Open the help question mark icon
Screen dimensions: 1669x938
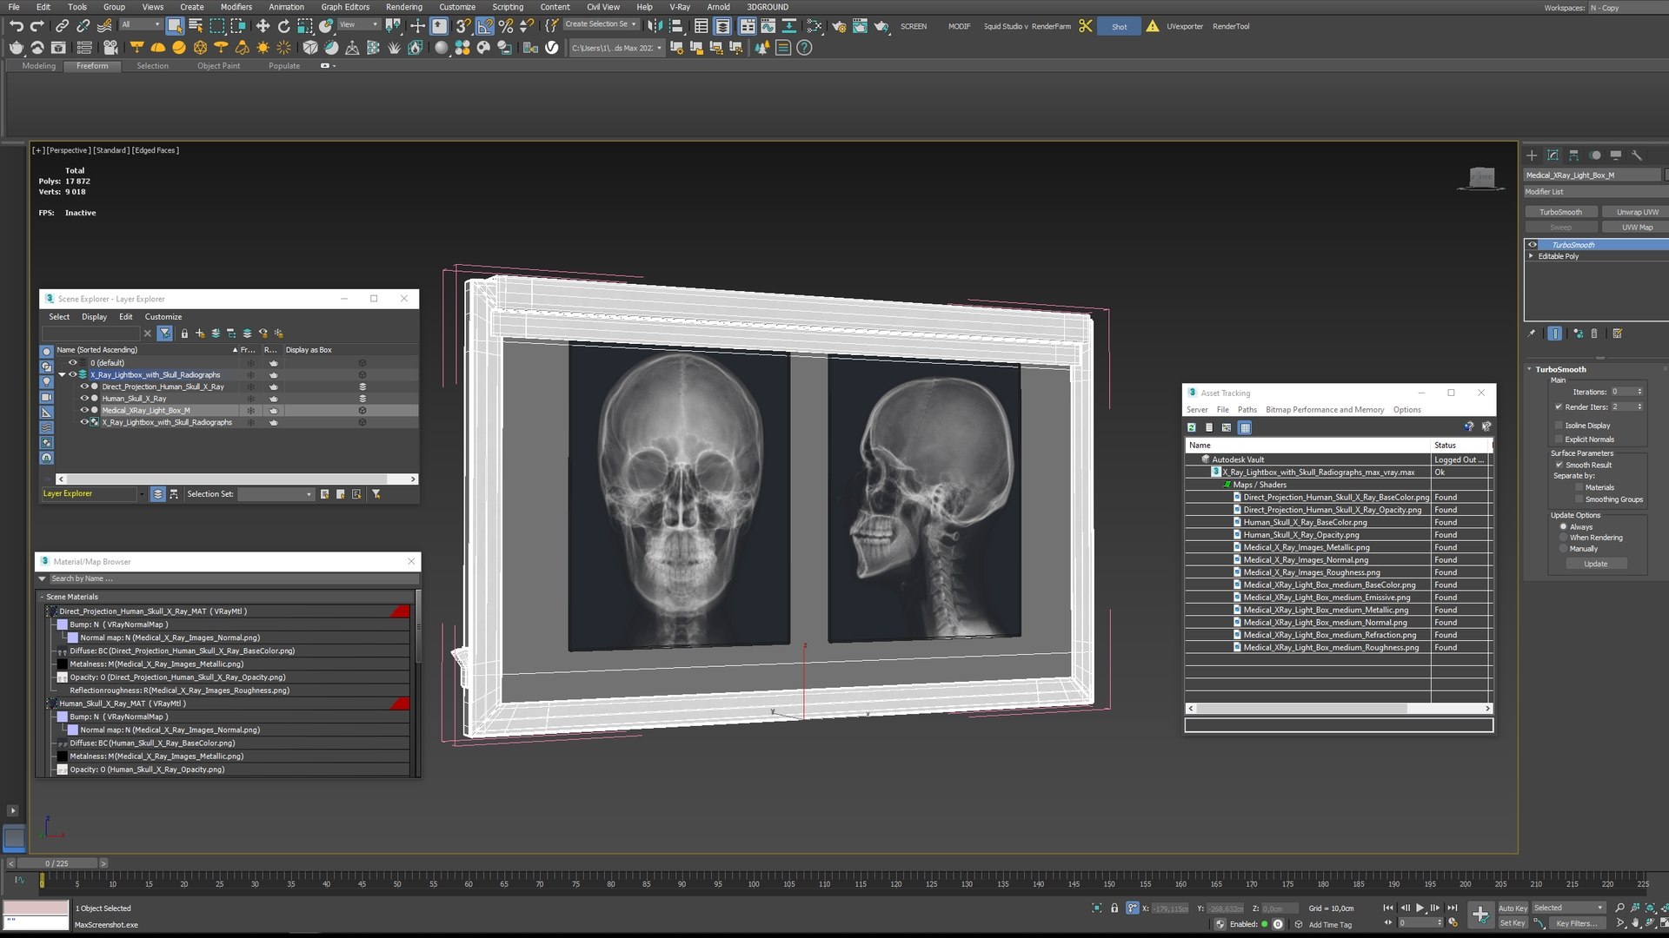804,48
